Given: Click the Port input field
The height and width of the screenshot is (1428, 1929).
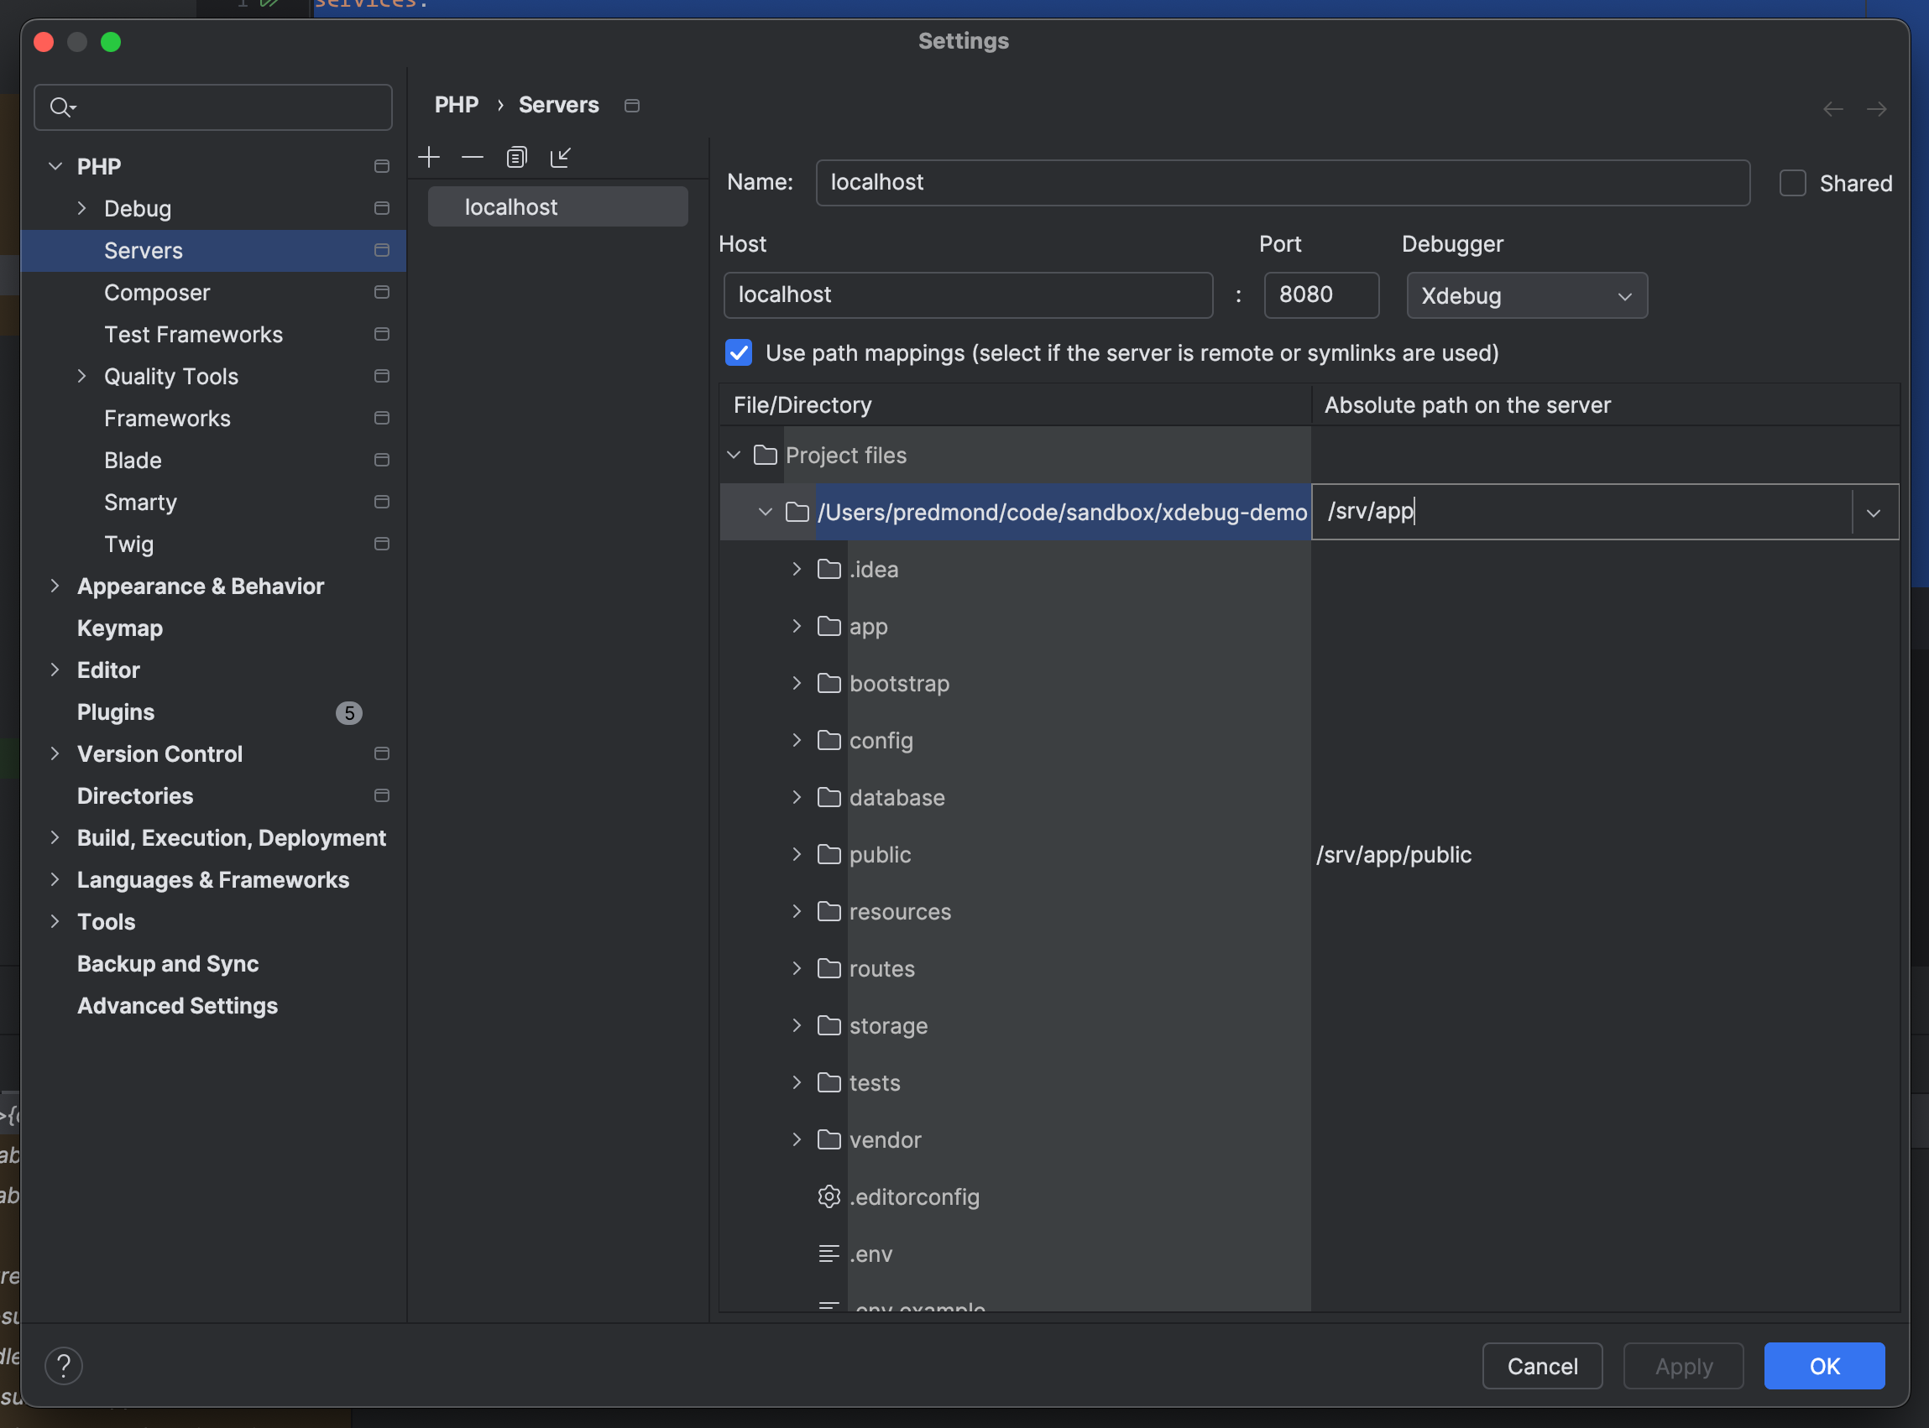Looking at the screenshot, I should click(x=1320, y=294).
